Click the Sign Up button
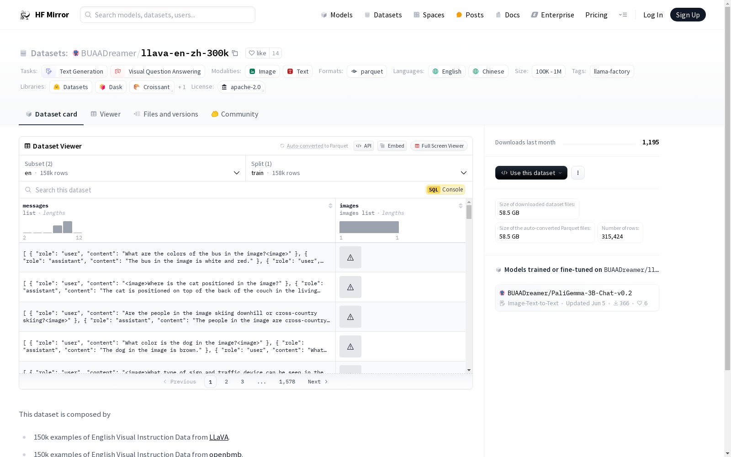731x457 pixels. click(688, 15)
